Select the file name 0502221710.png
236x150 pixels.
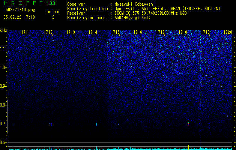point(19,10)
